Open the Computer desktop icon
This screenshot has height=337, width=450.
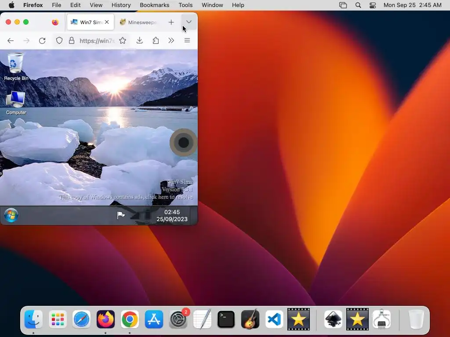tap(16, 103)
